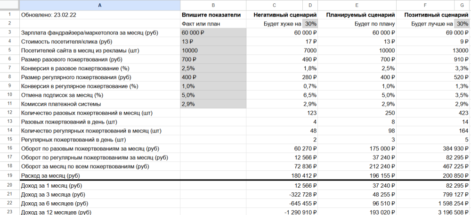Image resolution: width=471 pixels, height=215 pixels.
Task: Select the '180 412 ₽' expense cell
Action: tap(282, 175)
